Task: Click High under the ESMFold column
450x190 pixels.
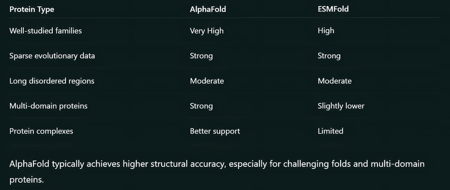Action: point(326,31)
